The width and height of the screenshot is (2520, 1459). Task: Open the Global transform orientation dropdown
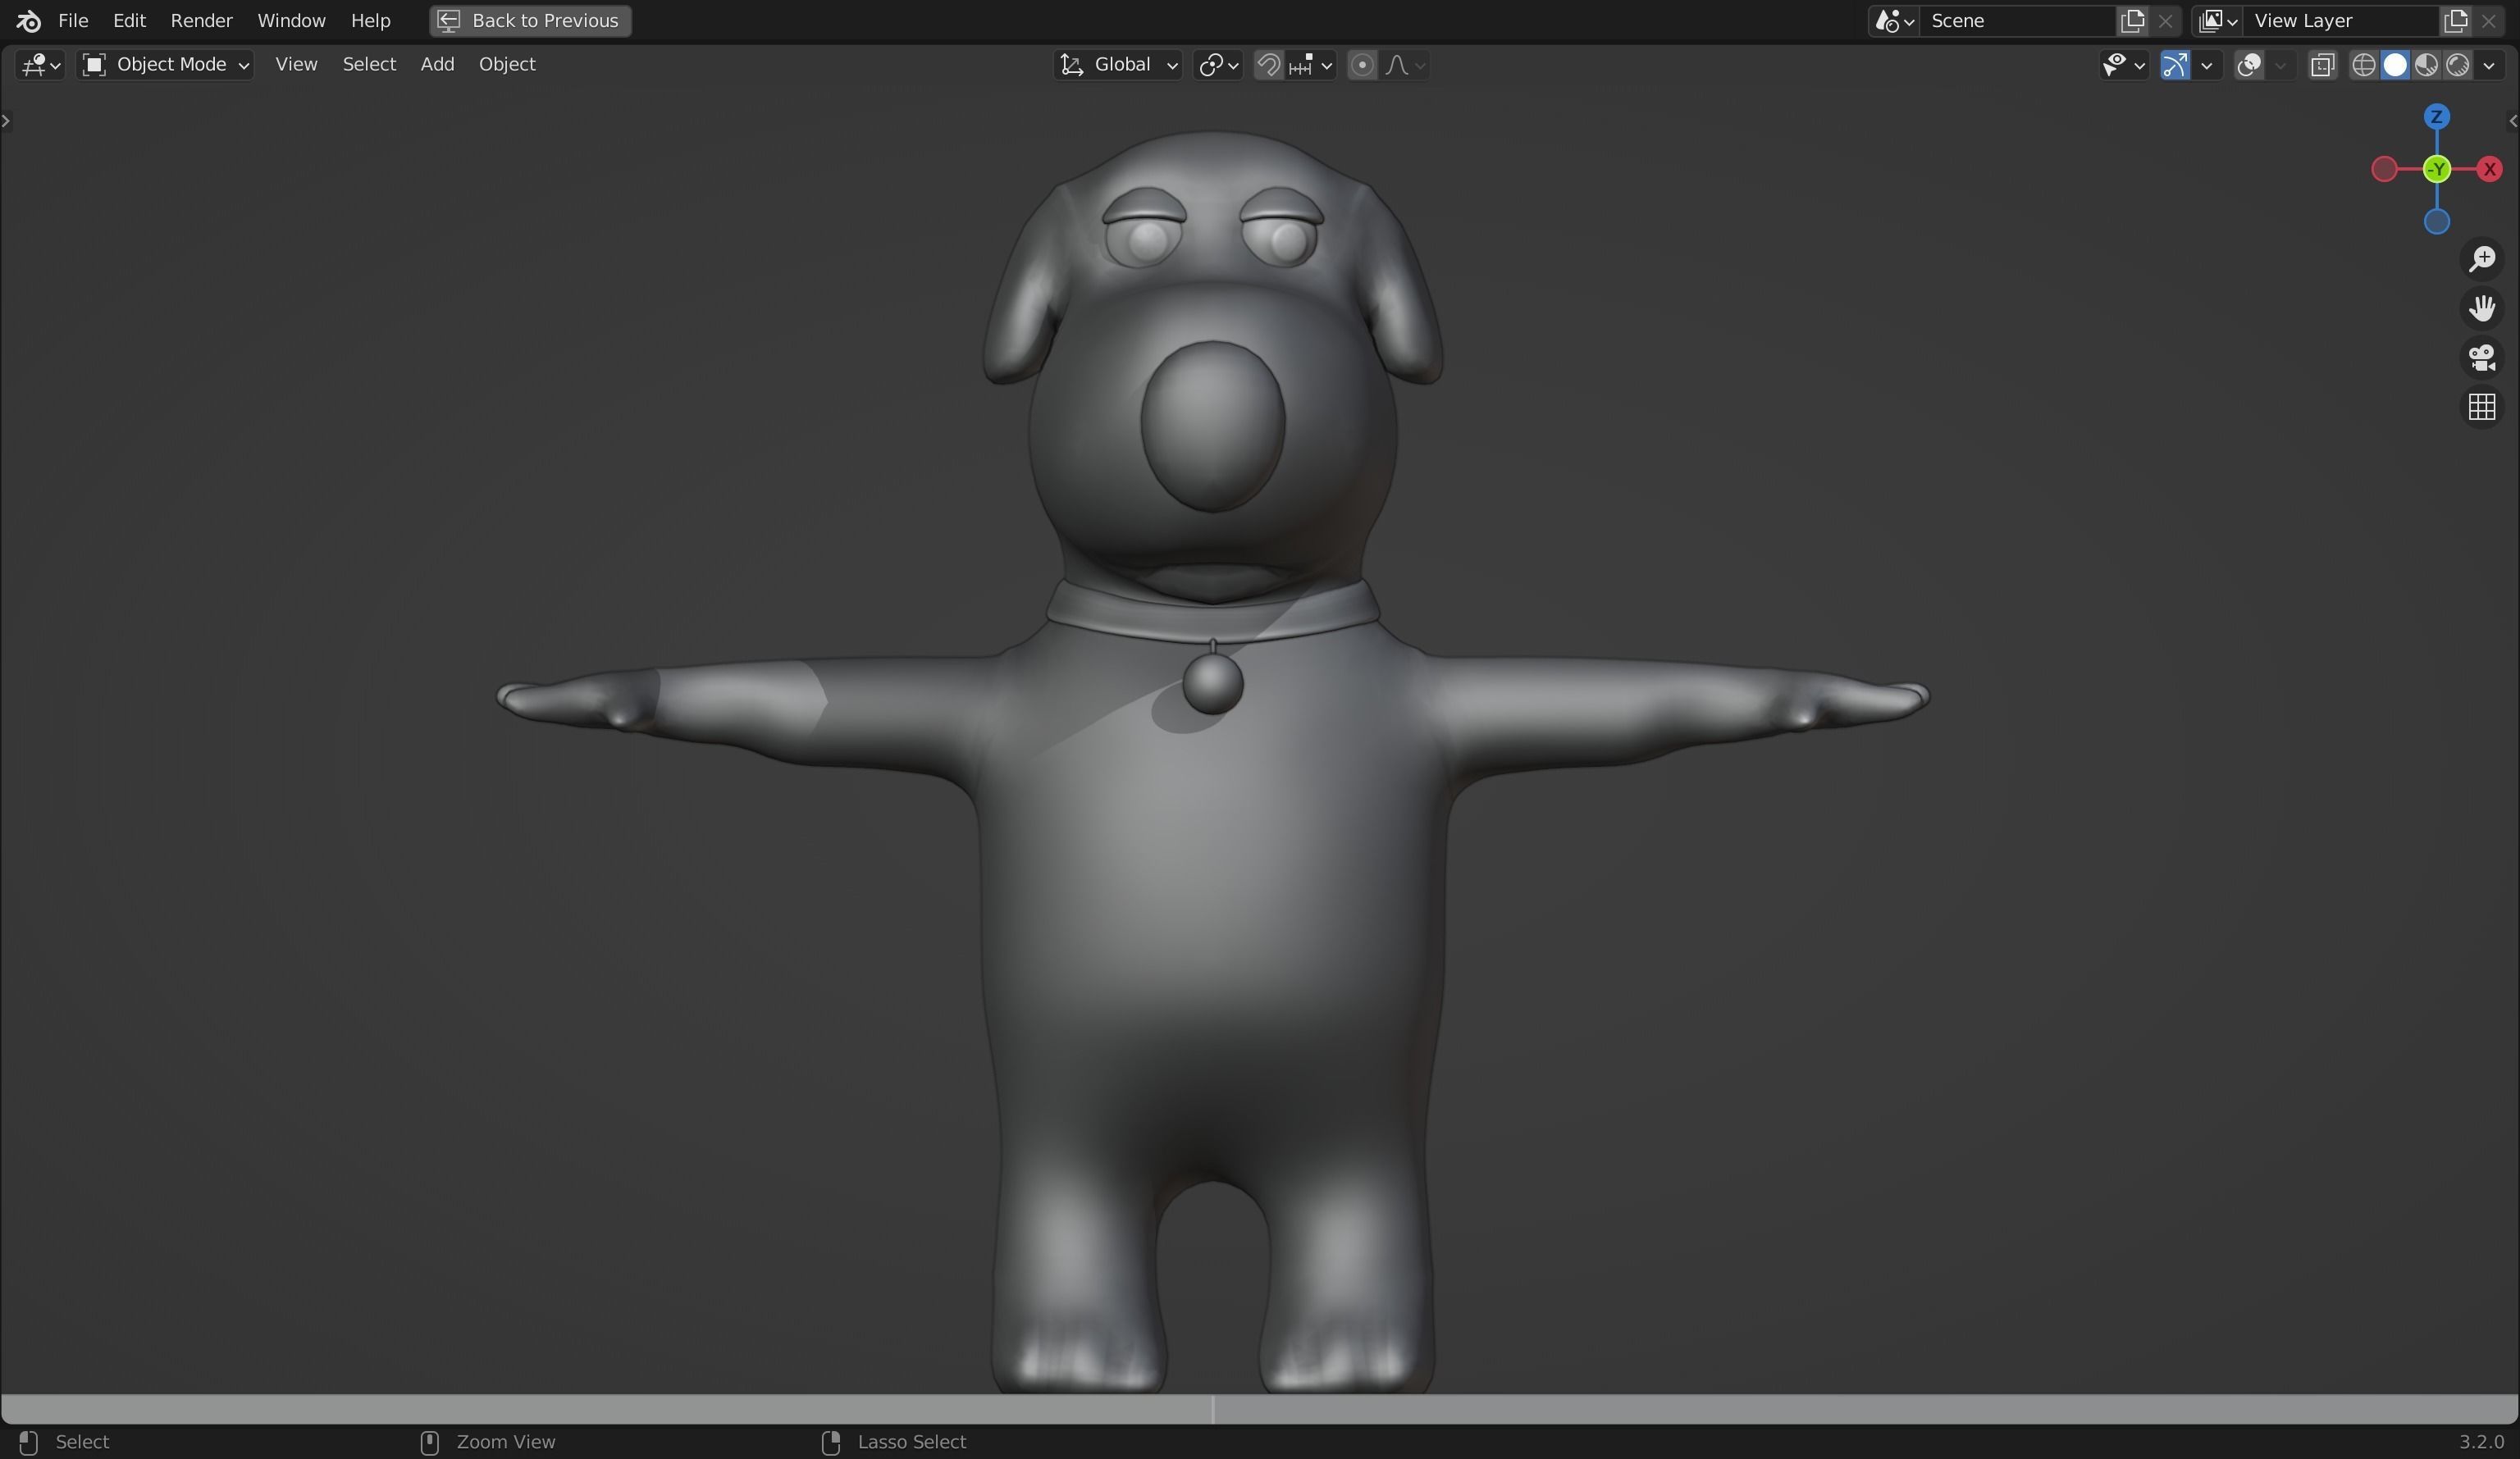(1119, 65)
